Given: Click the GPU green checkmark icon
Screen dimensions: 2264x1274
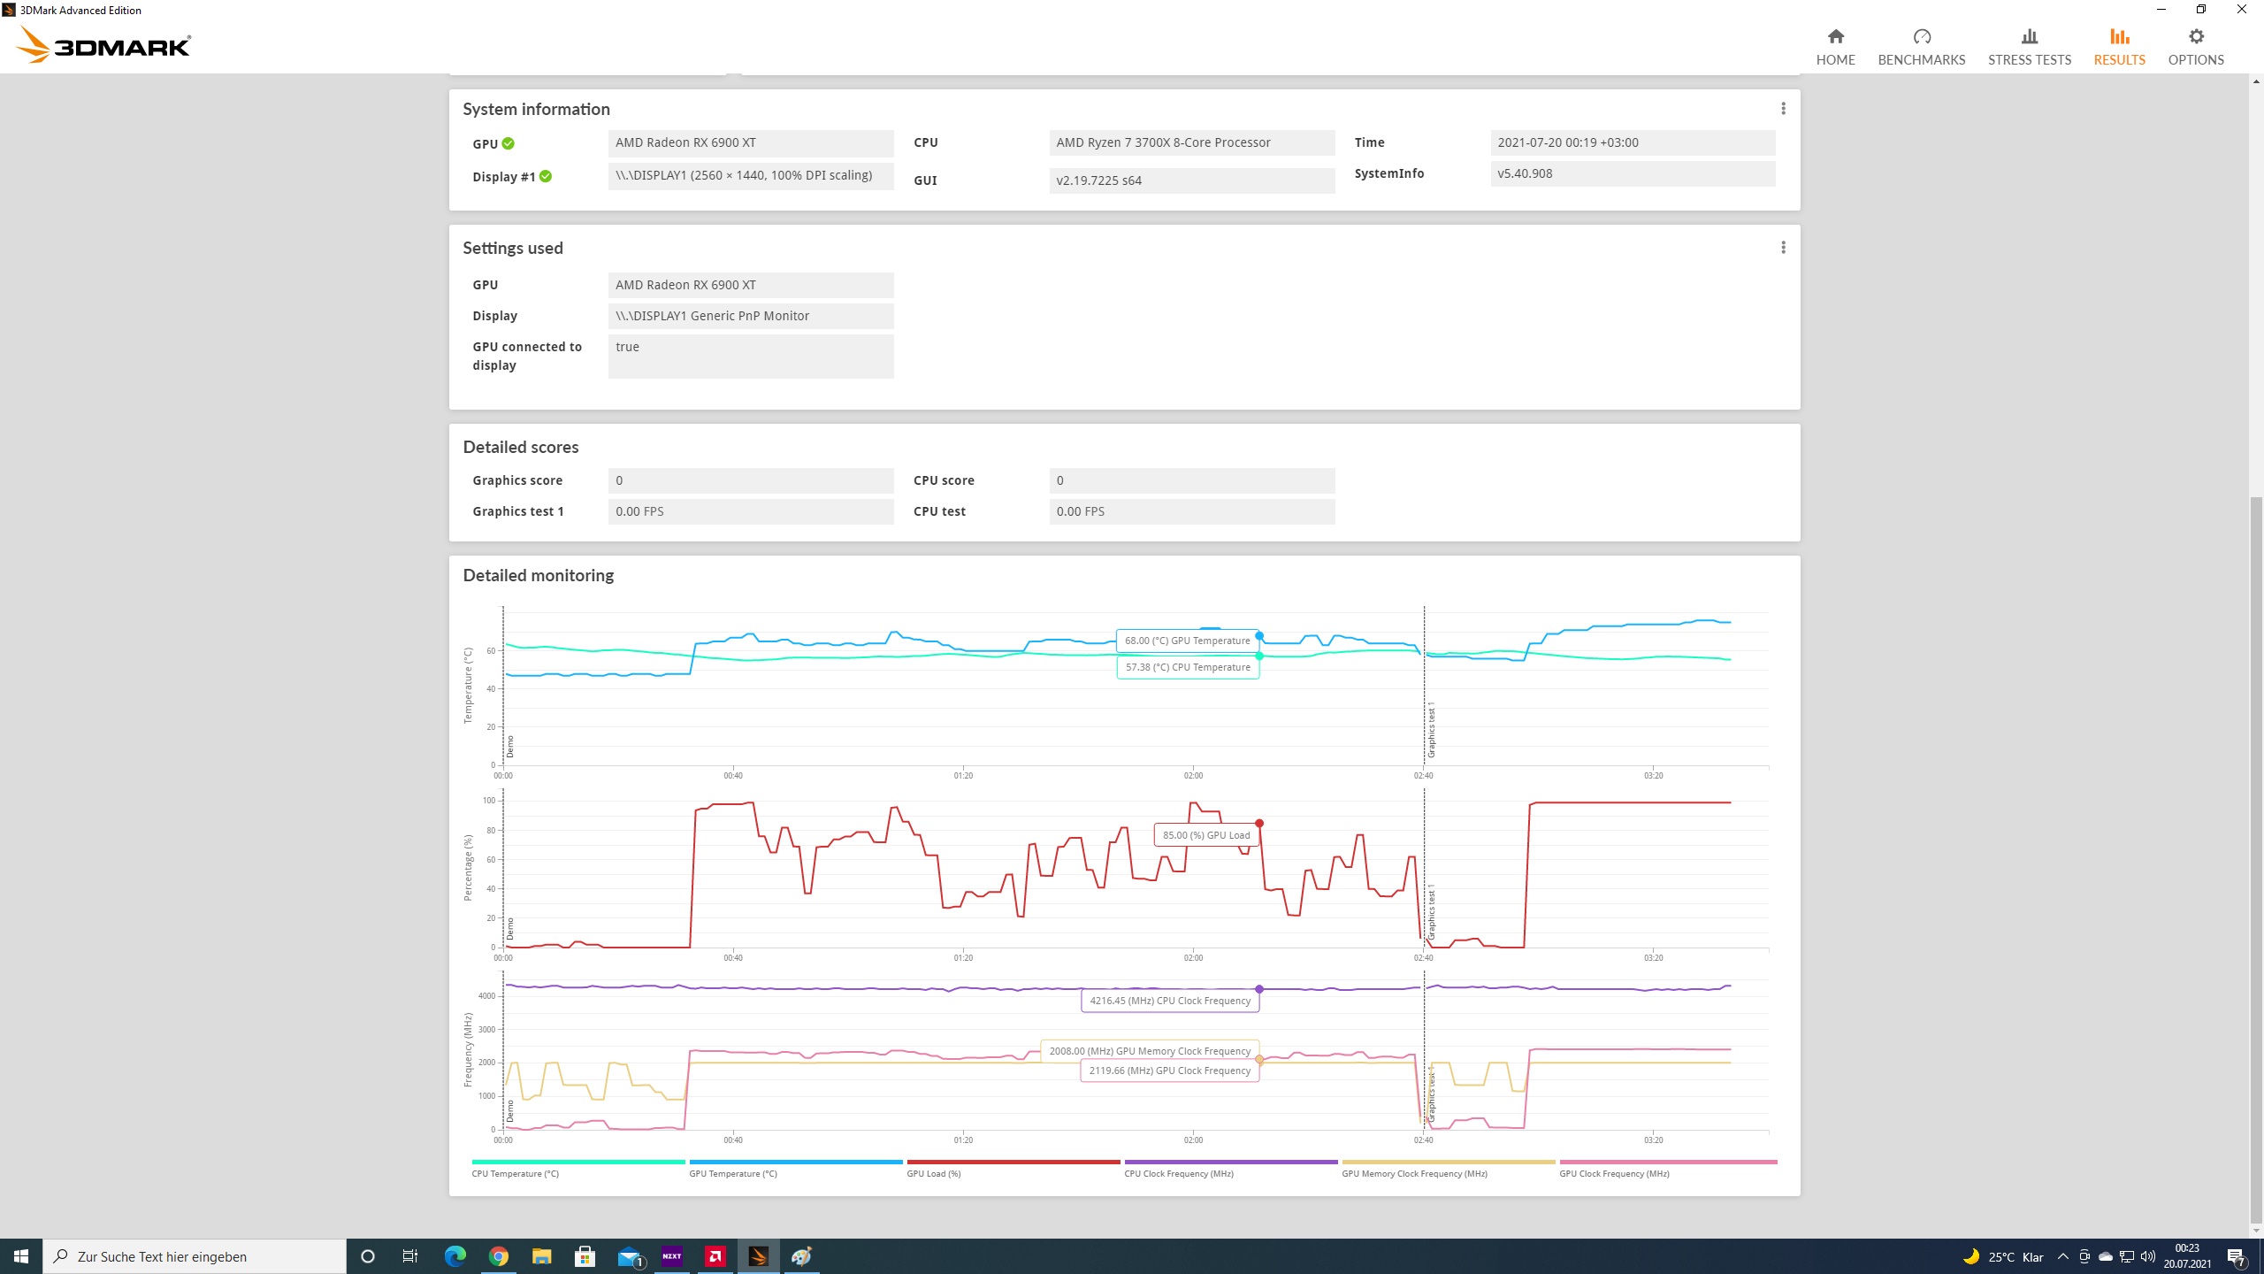Looking at the screenshot, I should point(509,143).
